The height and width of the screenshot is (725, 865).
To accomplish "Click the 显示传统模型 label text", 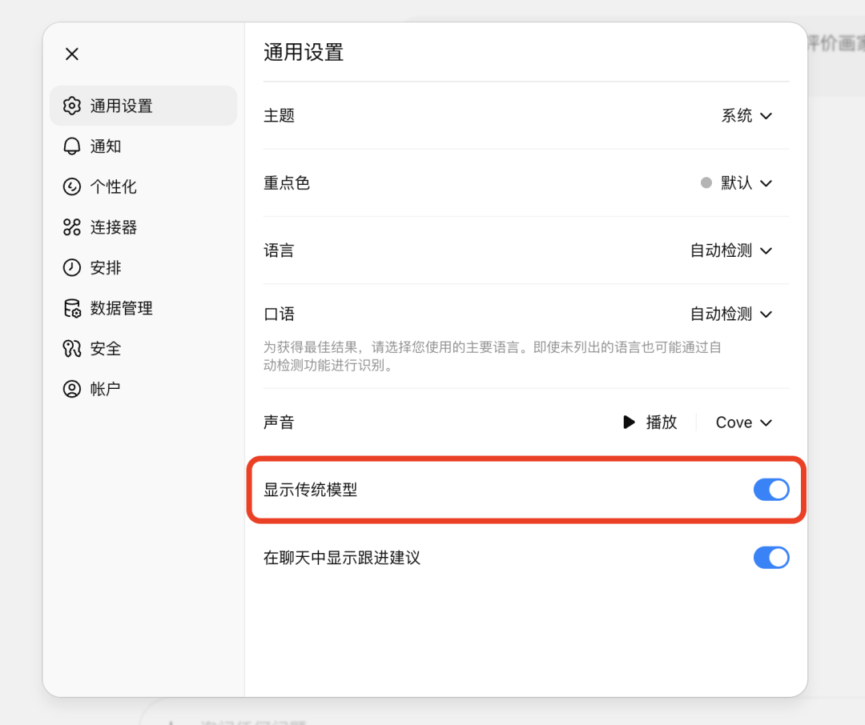I will click(x=311, y=490).
